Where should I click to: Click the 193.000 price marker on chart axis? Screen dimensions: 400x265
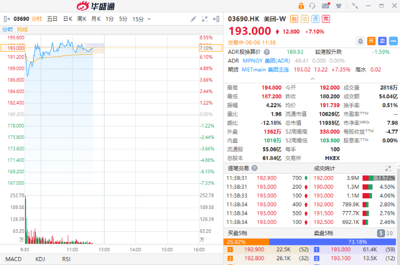pos(13,48)
